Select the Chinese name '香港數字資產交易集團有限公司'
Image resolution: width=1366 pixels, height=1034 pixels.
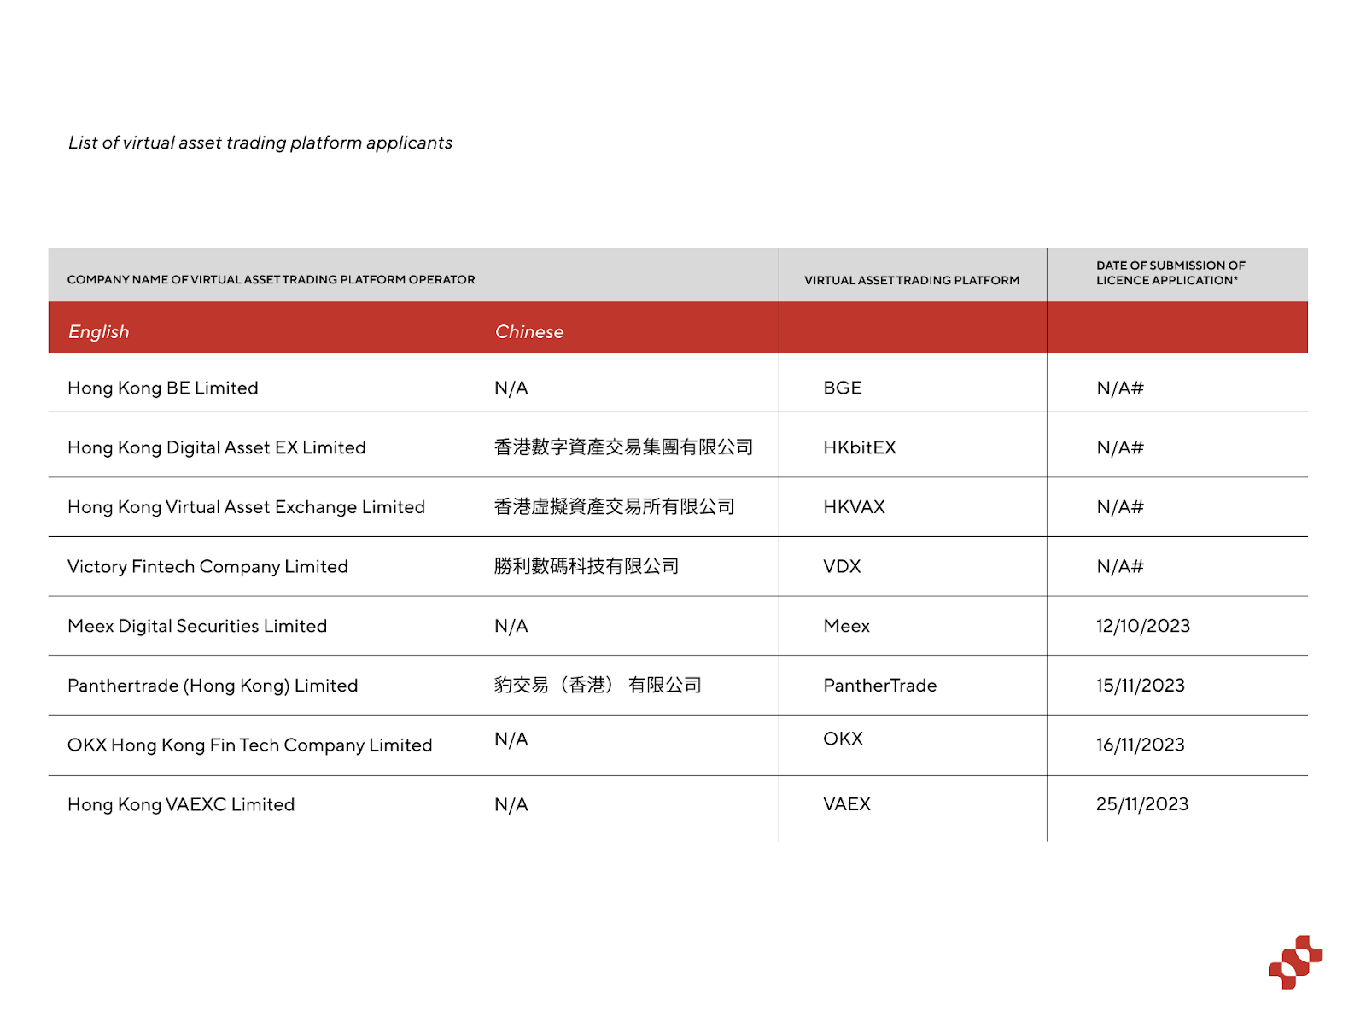[x=624, y=447]
